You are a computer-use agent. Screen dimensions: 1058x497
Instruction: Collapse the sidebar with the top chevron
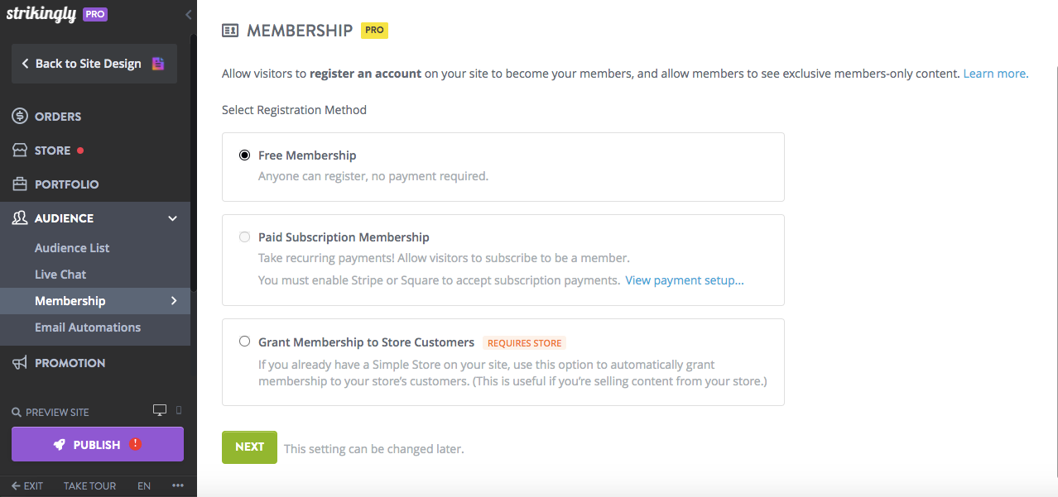tap(188, 14)
